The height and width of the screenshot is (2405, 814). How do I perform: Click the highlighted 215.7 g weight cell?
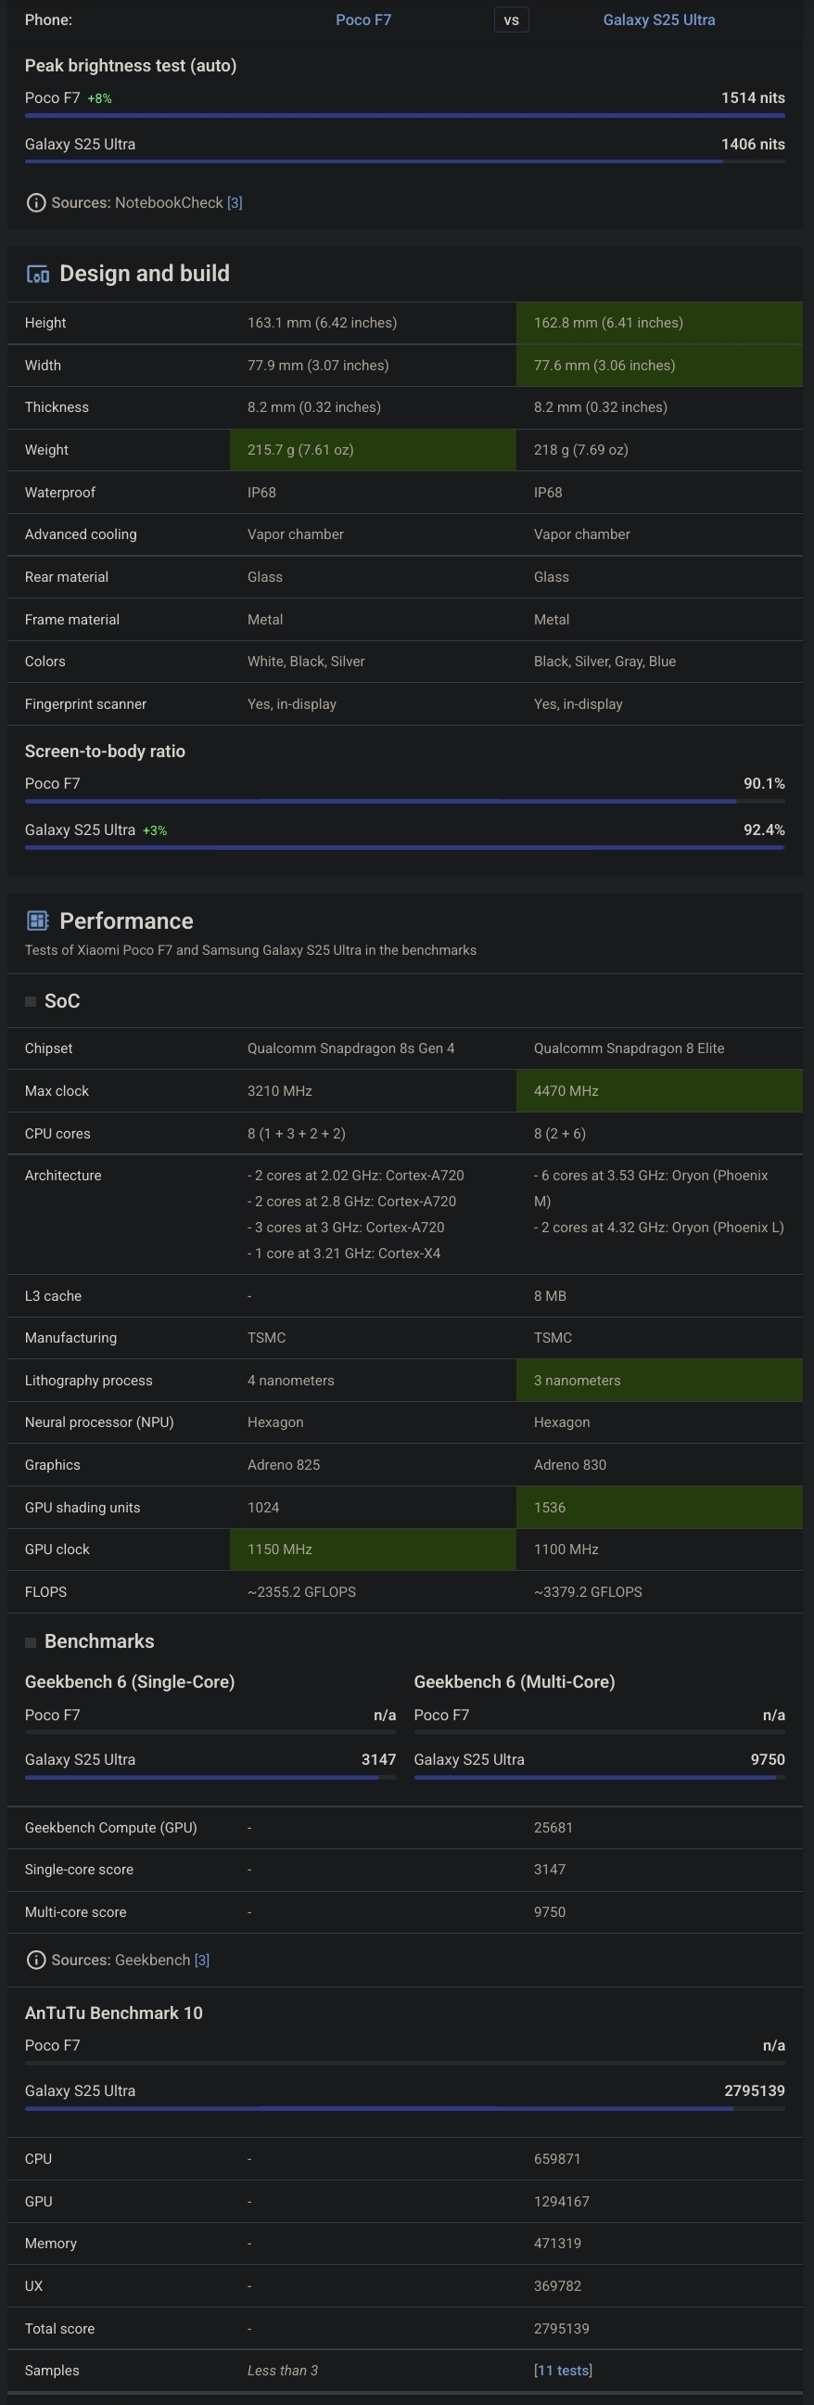pos(373,450)
